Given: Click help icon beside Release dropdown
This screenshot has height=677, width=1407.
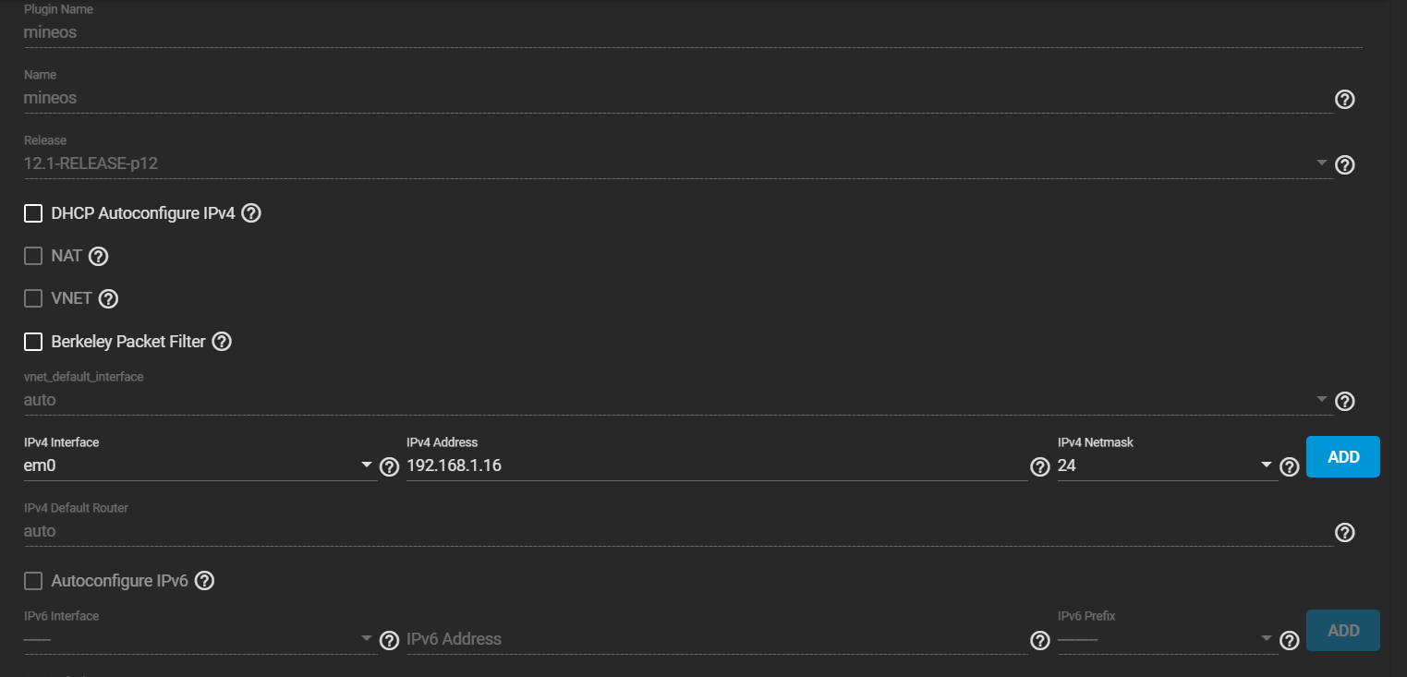Looking at the screenshot, I should [x=1345, y=164].
